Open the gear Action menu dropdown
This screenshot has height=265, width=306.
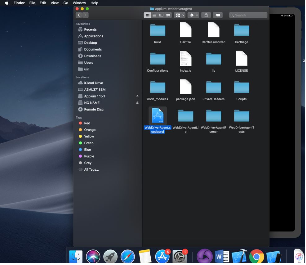pyautogui.click(x=193, y=15)
